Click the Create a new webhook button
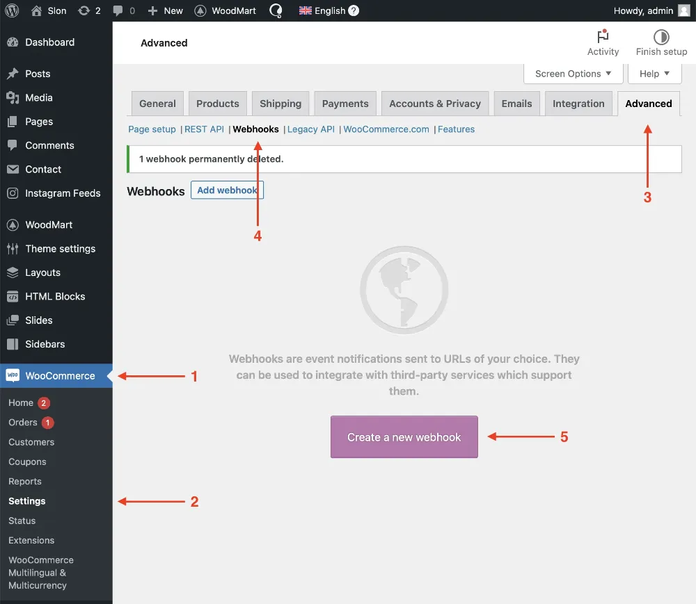This screenshot has height=604, width=696. pyautogui.click(x=404, y=437)
